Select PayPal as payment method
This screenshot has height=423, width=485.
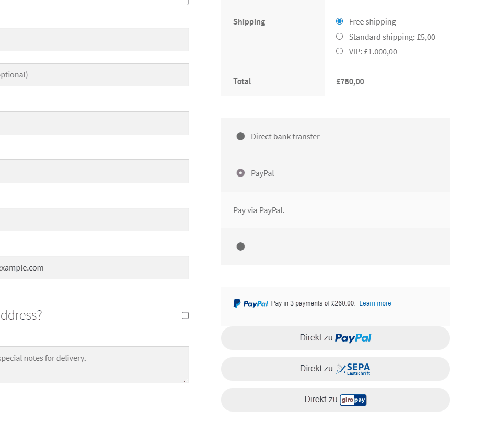[240, 173]
